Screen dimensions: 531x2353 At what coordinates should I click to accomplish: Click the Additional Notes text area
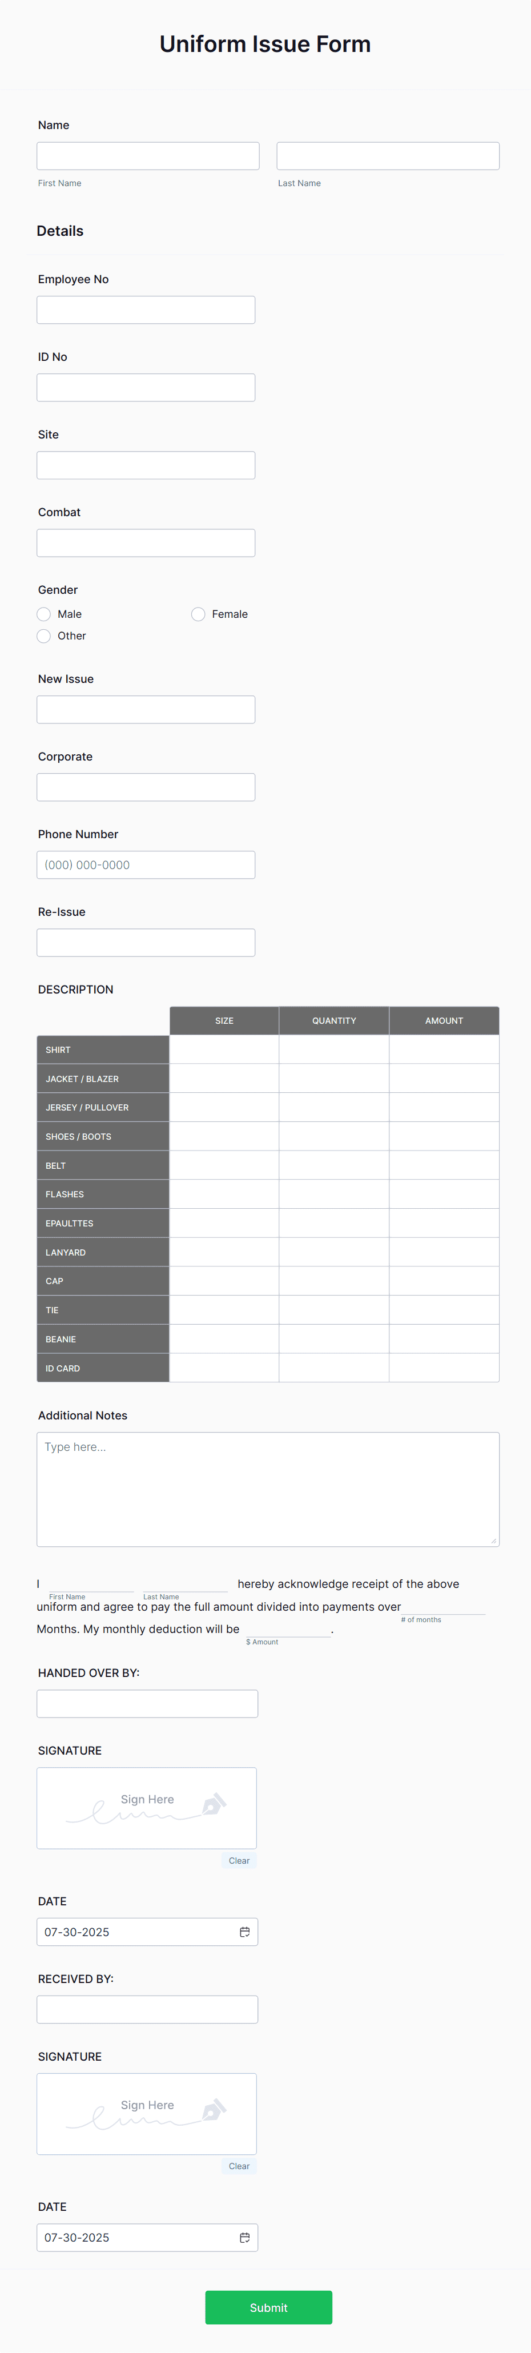pos(268,1489)
